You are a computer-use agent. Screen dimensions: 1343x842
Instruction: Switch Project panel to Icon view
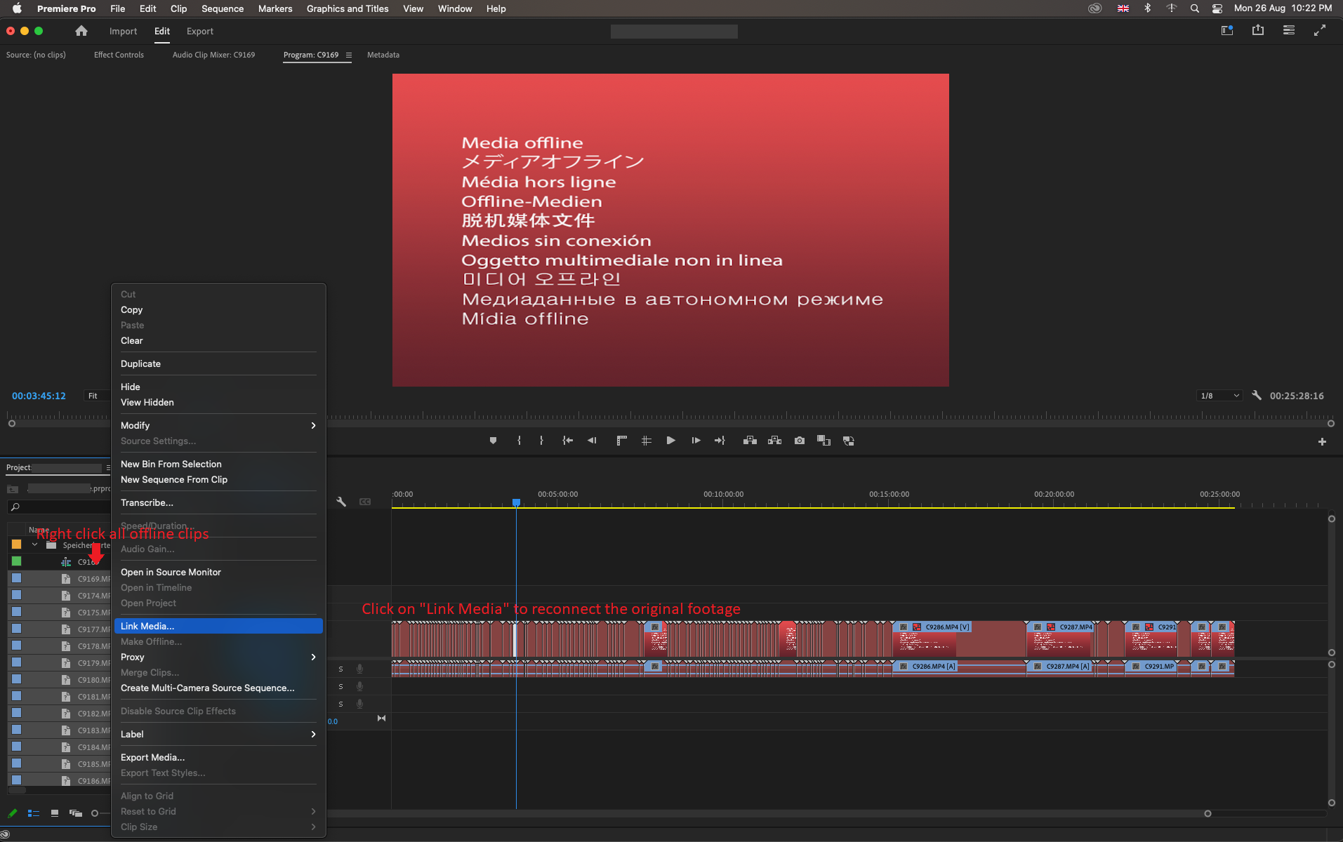54,813
